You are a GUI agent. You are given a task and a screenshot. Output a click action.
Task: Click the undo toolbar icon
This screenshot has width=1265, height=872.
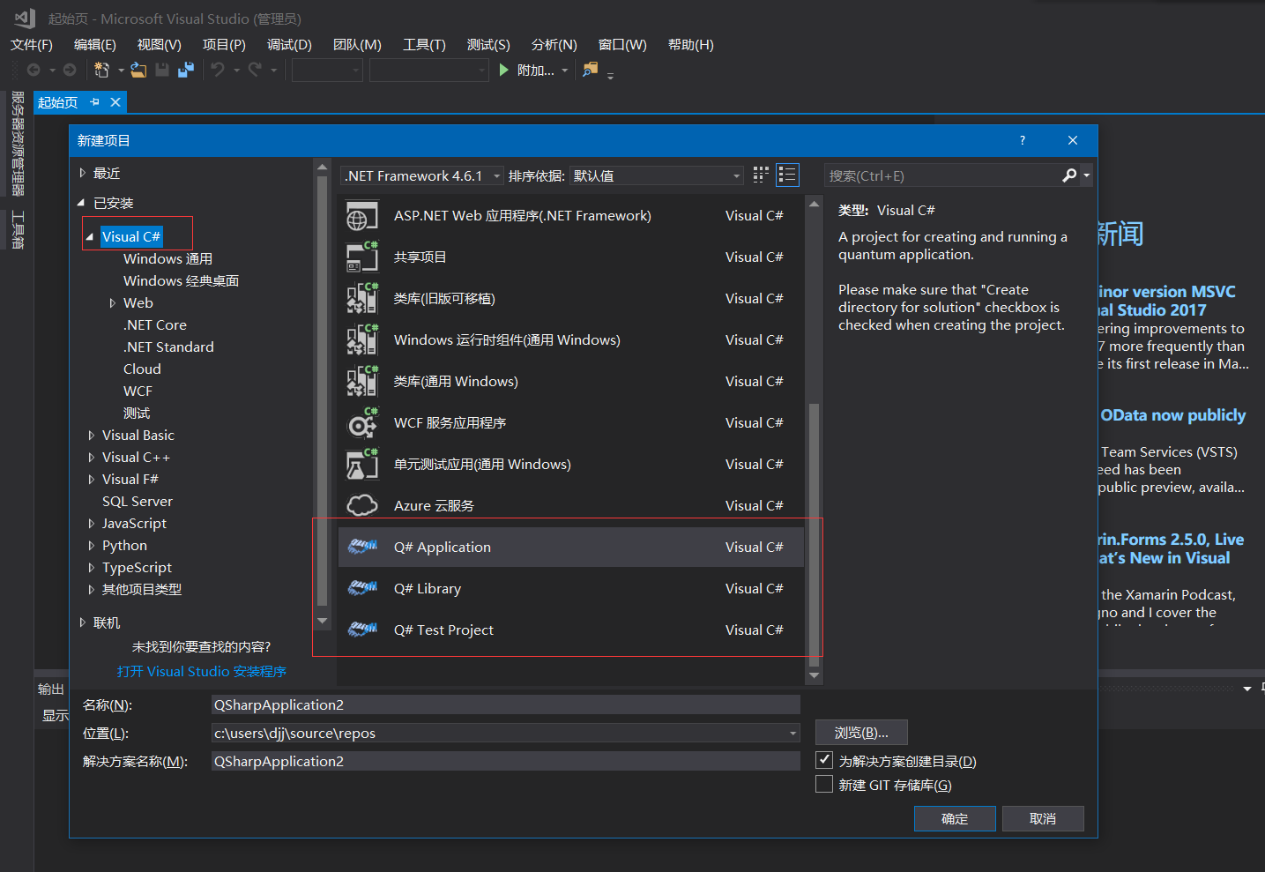[x=218, y=70]
